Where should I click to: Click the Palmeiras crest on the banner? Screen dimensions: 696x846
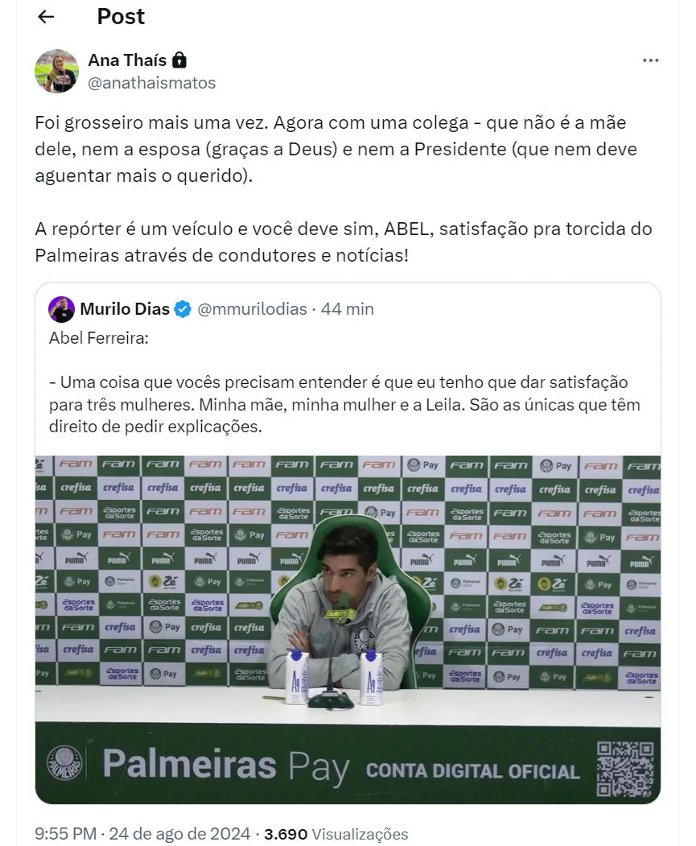[66, 764]
